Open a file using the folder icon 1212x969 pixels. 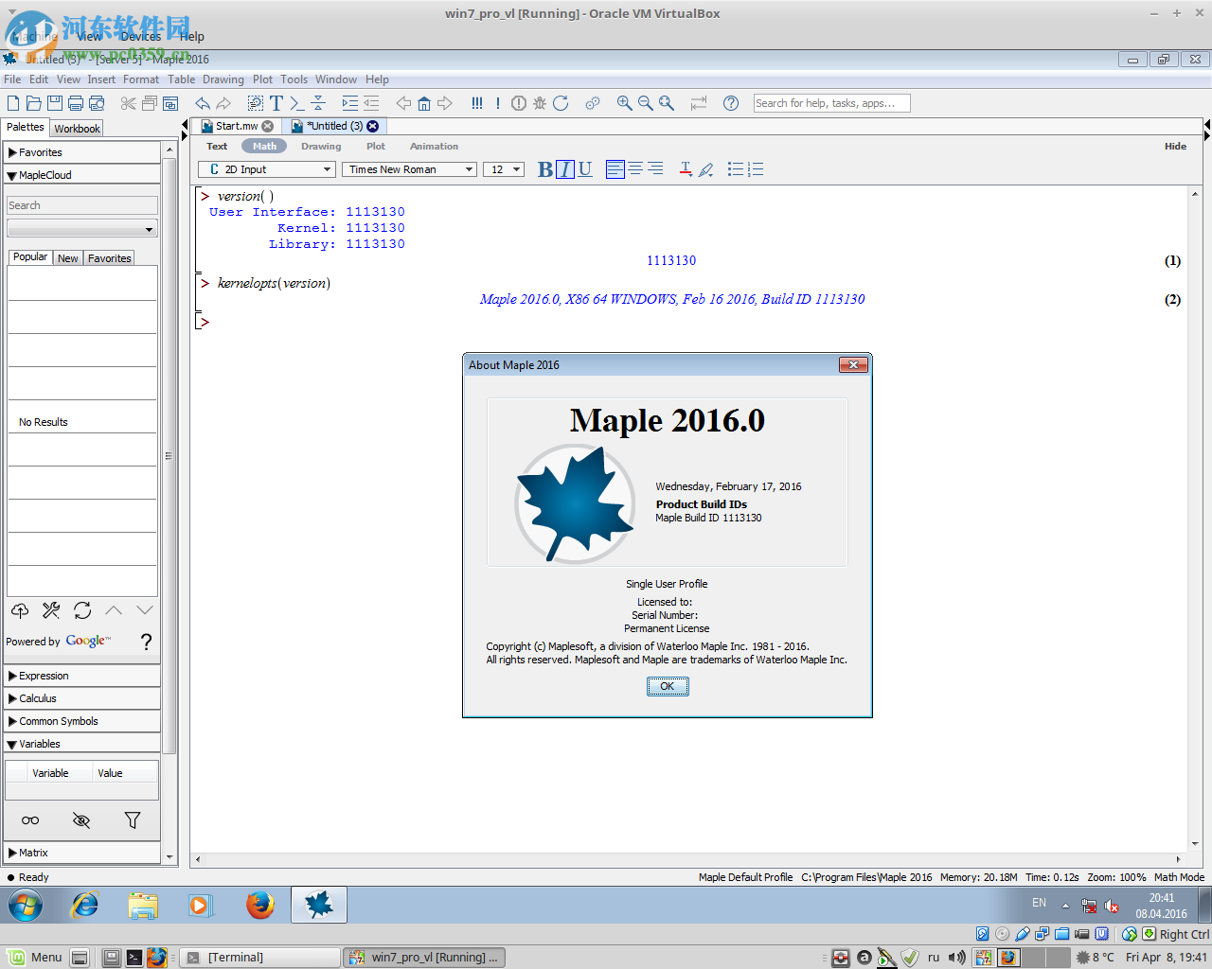[x=34, y=103]
